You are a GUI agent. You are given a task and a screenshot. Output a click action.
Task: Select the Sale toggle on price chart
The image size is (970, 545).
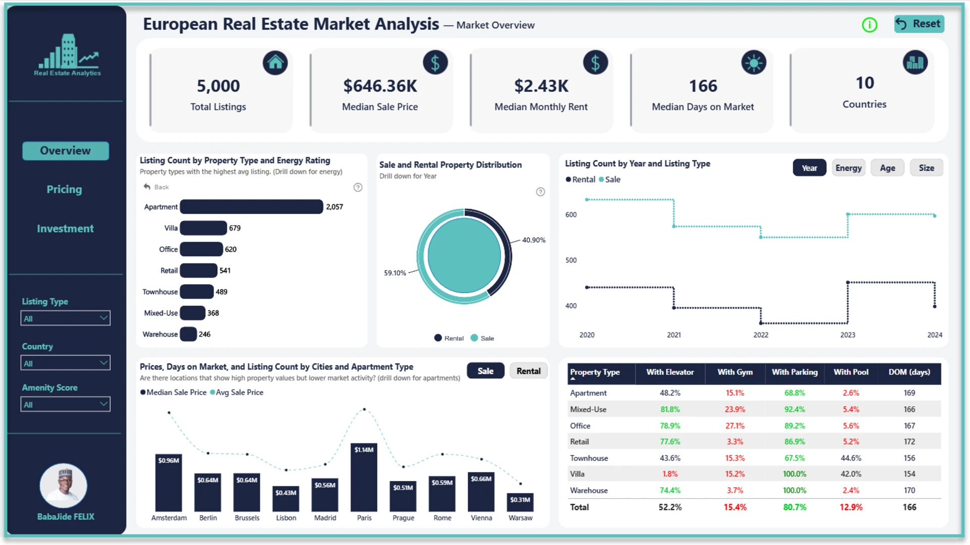click(x=485, y=371)
